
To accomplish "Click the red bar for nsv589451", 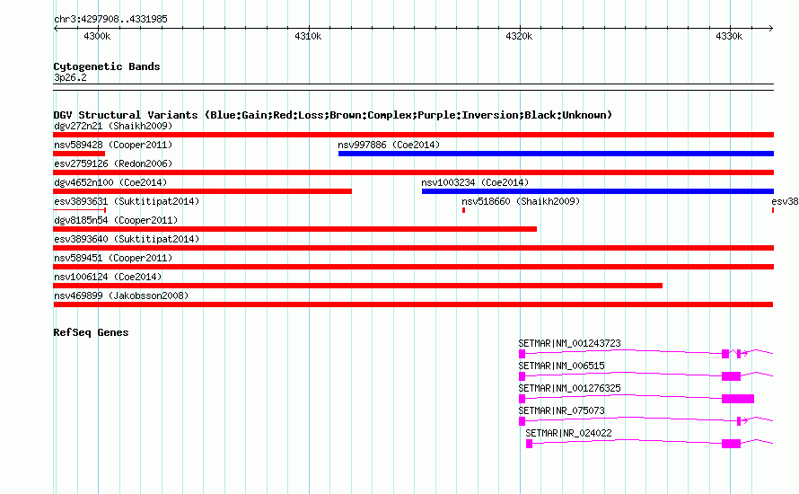I will click(413, 267).
